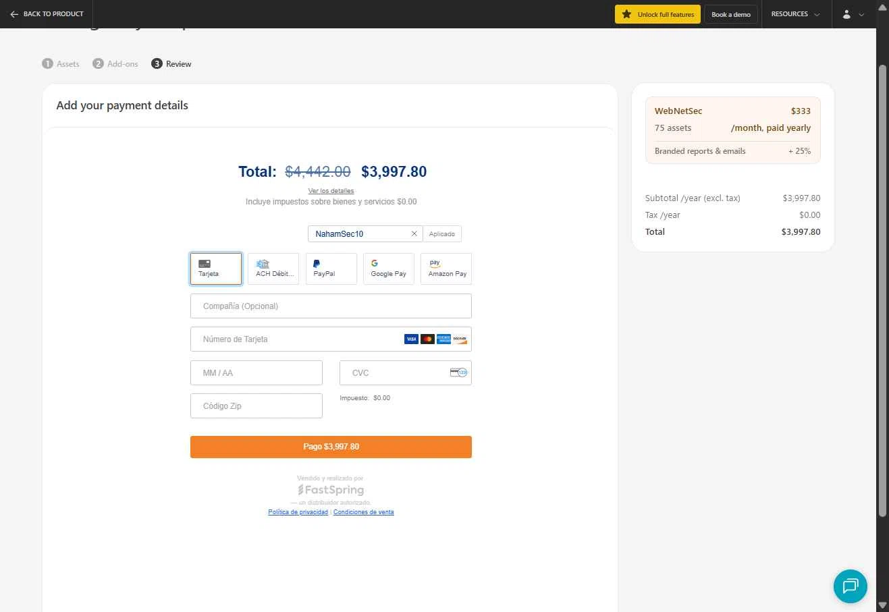889x612 pixels.
Task: Click the Código Zip field
Action: (x=257, y=406)
